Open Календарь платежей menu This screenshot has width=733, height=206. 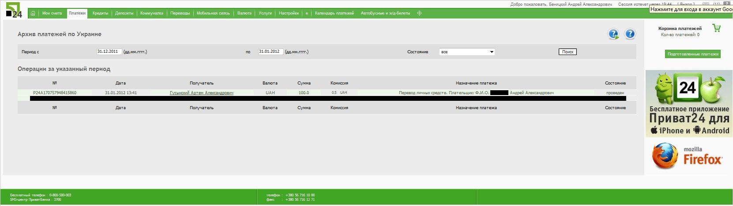(334, 13)
